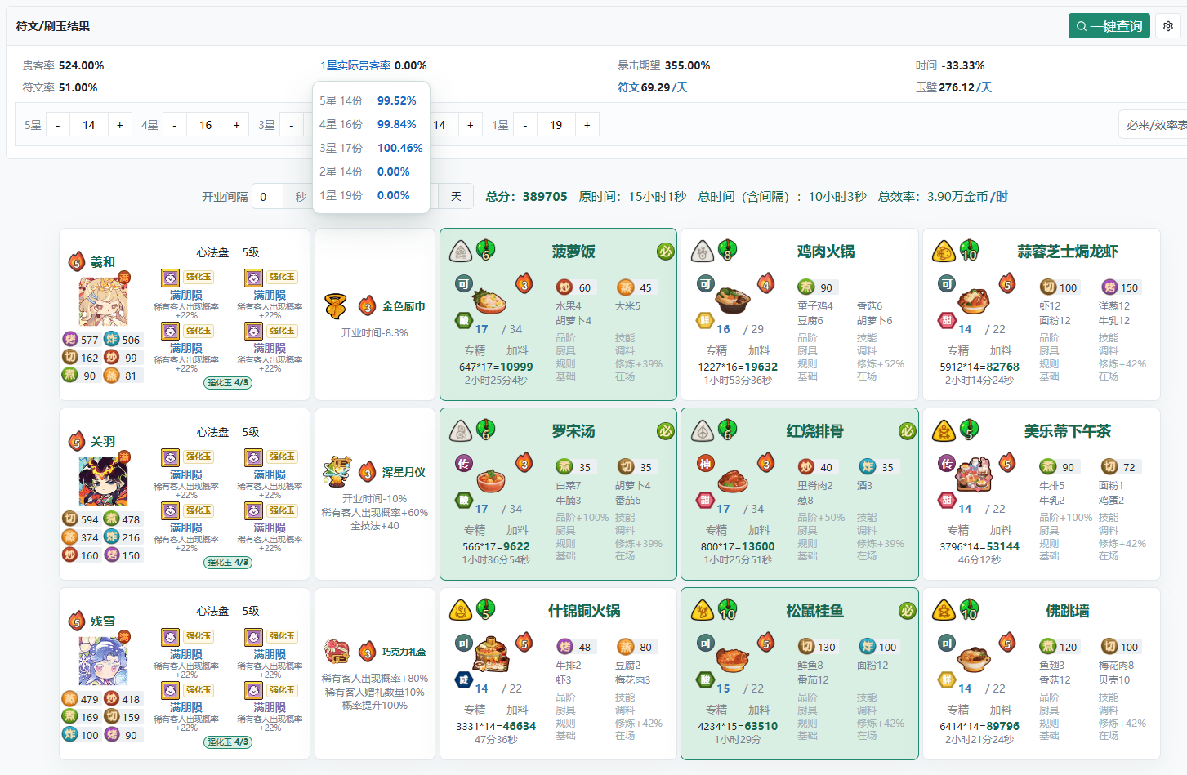The image size is (1187, 775).
Task: Decrease the 4星 count with minus
Action: 174,125
